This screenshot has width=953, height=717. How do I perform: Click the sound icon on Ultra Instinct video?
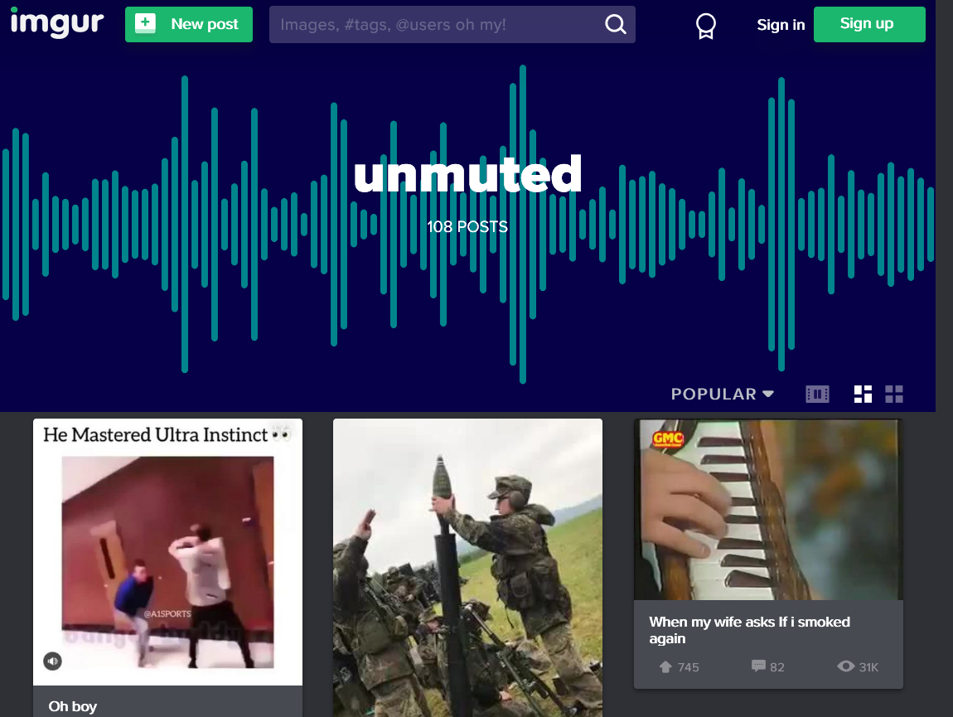pos(53,661)
